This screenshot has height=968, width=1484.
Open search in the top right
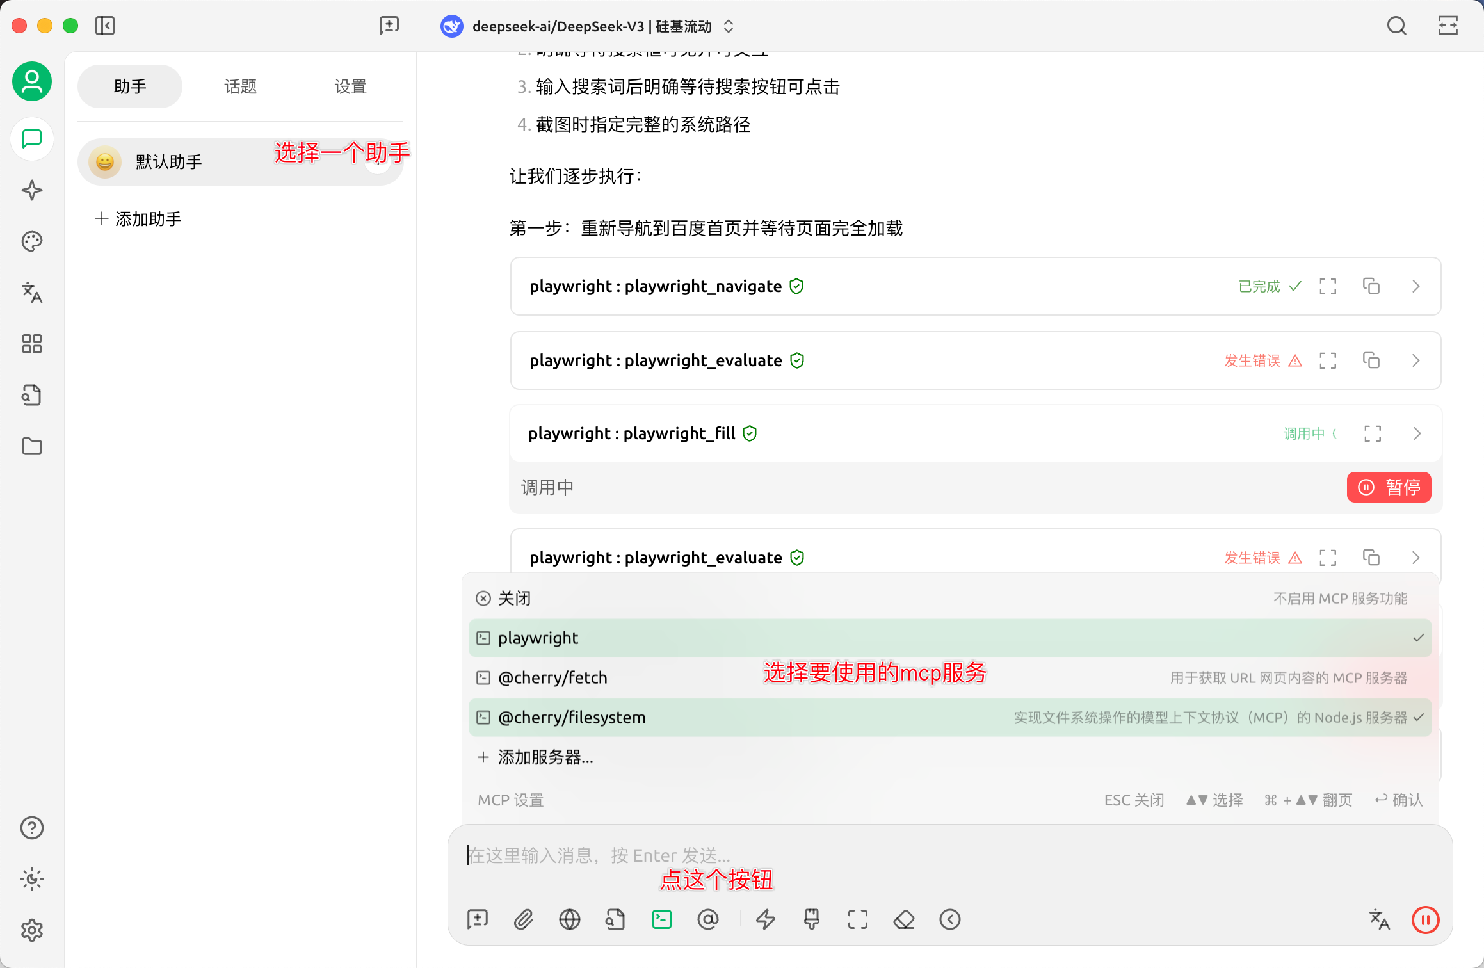(1396, 26)
